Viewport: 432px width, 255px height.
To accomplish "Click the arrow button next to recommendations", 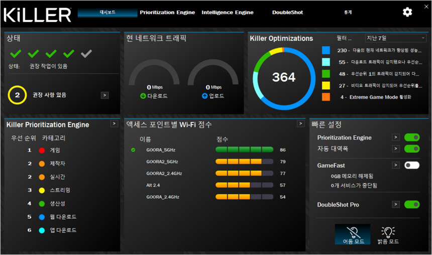I will coord(104,95).
